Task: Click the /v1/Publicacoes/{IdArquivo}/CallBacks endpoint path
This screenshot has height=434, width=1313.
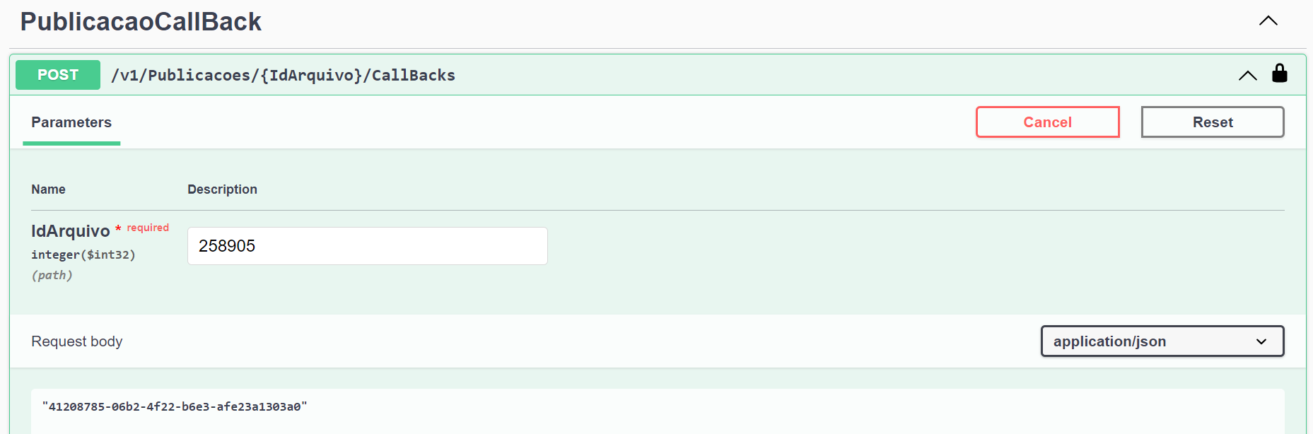Action: 283,76
